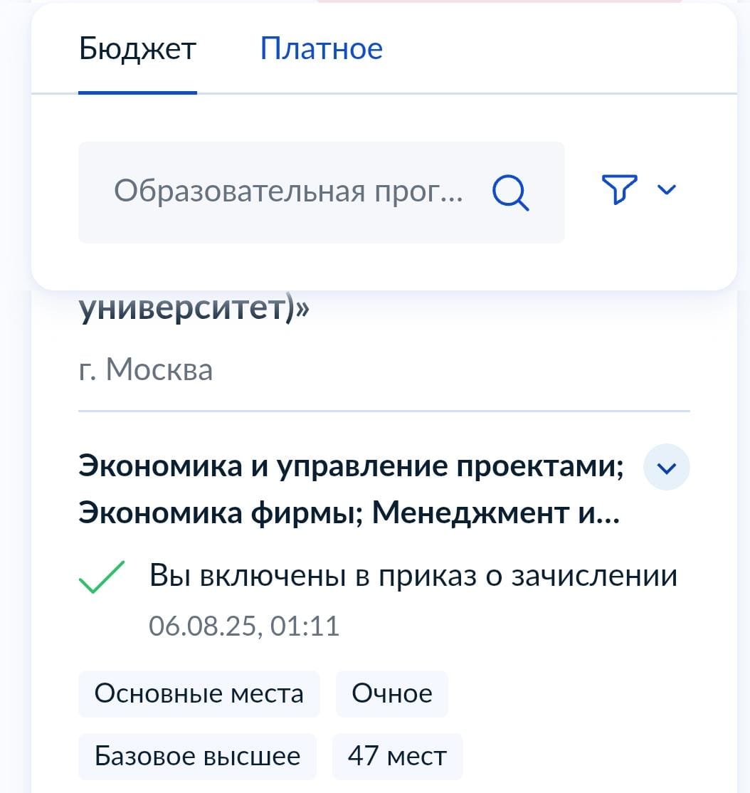Expand the Экономика и управление проектами program
The width and height of the screenshot is (750, 793).
[666, 468]
